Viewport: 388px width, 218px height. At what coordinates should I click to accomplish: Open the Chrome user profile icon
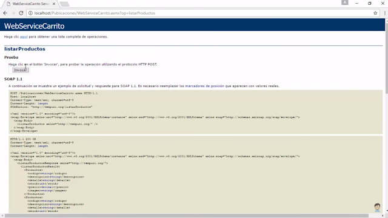345,2
